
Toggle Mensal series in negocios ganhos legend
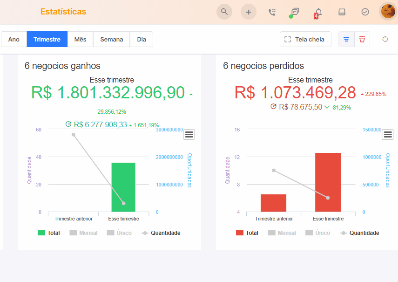(83, 233)
